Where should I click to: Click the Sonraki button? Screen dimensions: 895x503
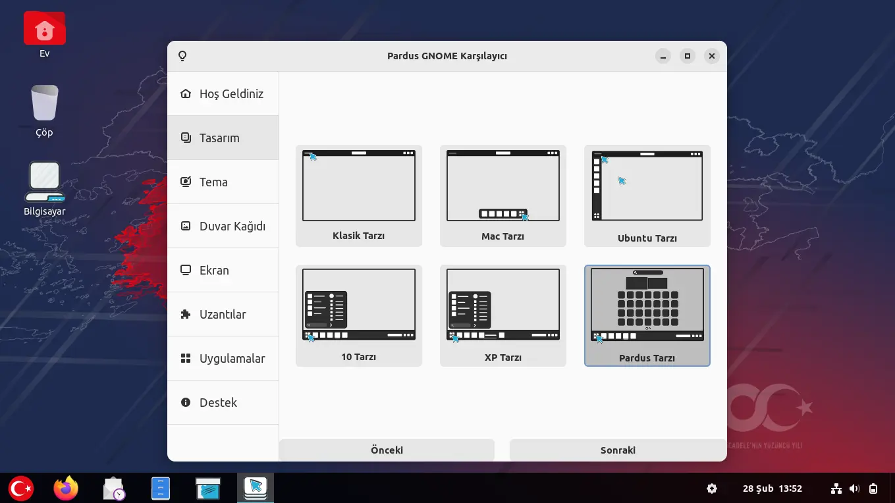coord(618,450)
